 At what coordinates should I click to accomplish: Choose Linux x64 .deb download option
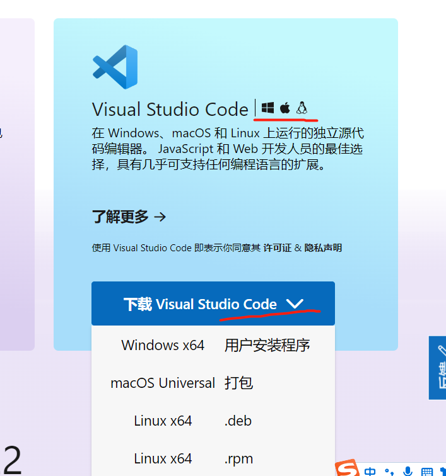(x=213, y=421)
